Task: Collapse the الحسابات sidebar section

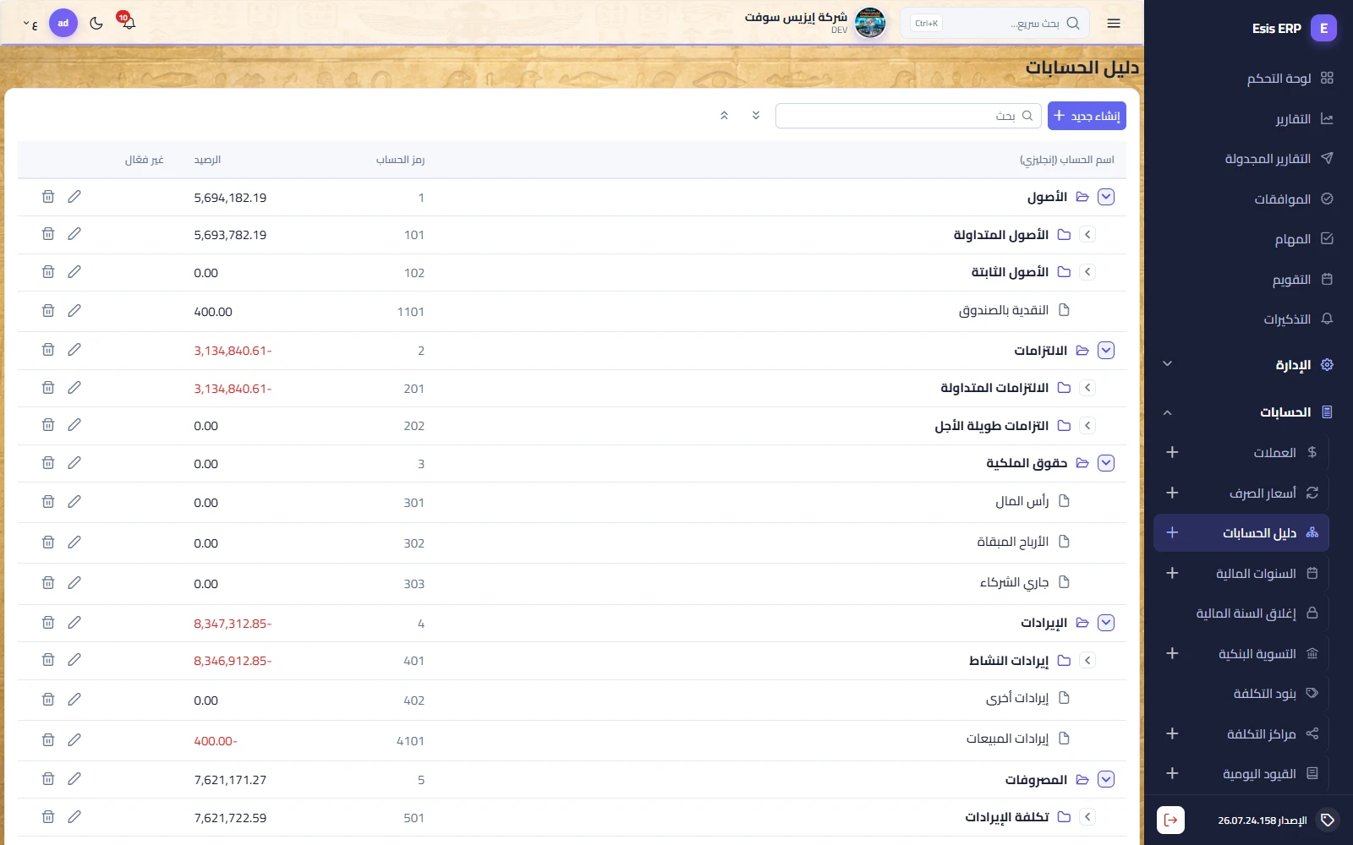Action: [x=1248, y=412]
